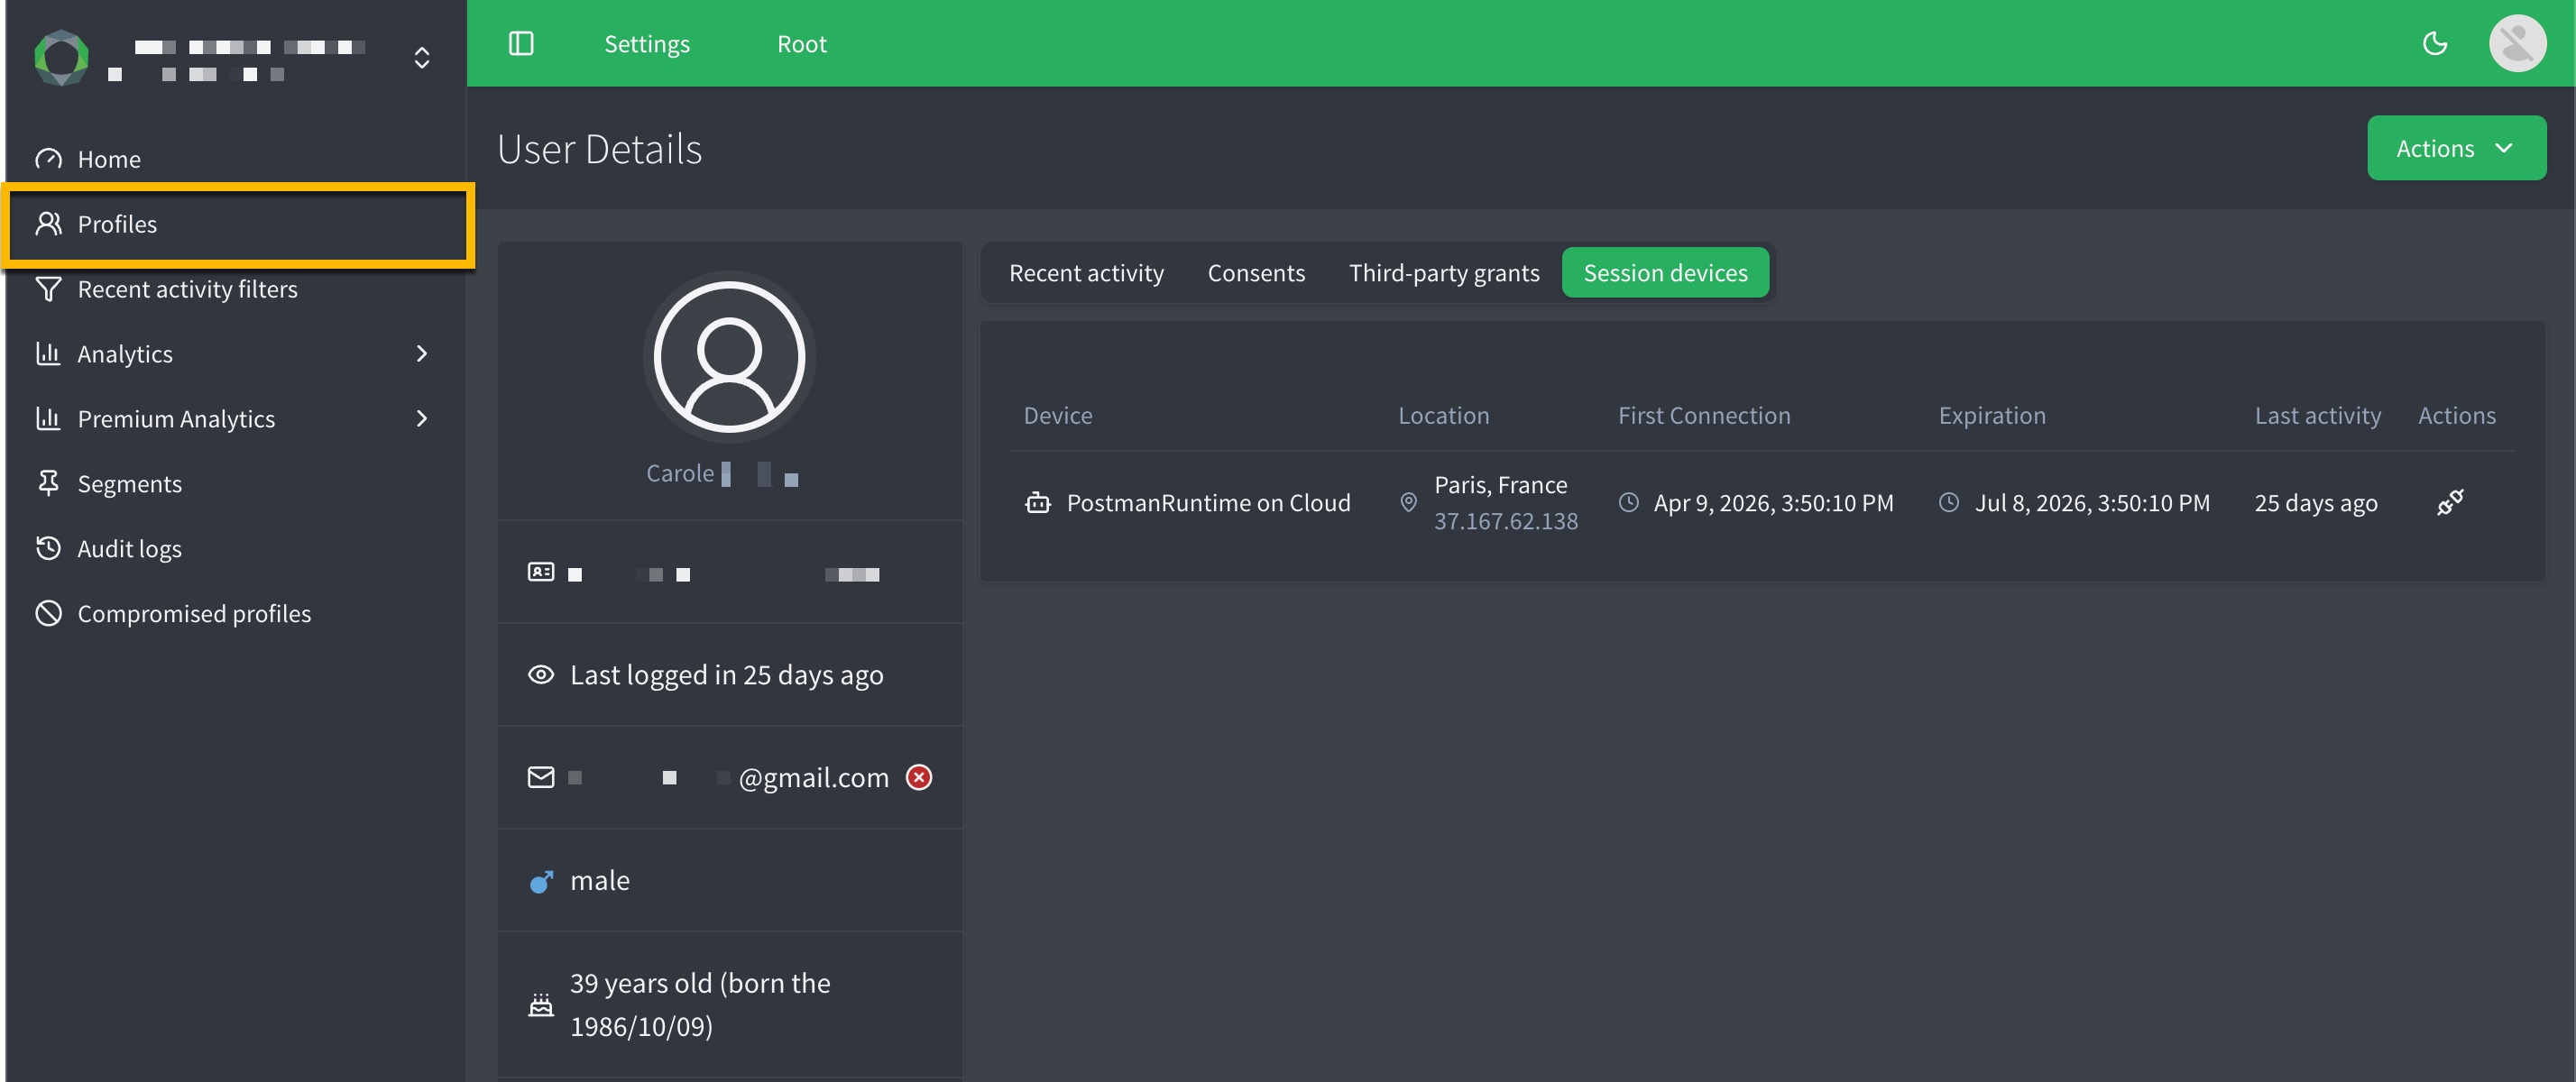The image size is (2576, 1082).
Task: Click the Home gauge icon
Action: point(48,159)
